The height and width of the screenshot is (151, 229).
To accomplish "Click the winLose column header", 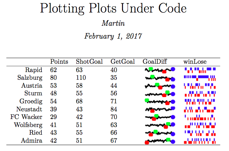I will click(195, 62).
